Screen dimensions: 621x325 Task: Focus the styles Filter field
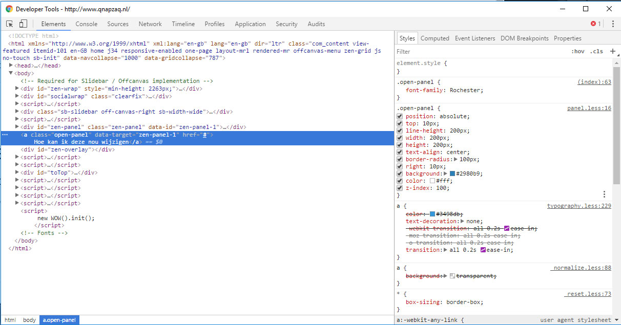click(482, 51)
